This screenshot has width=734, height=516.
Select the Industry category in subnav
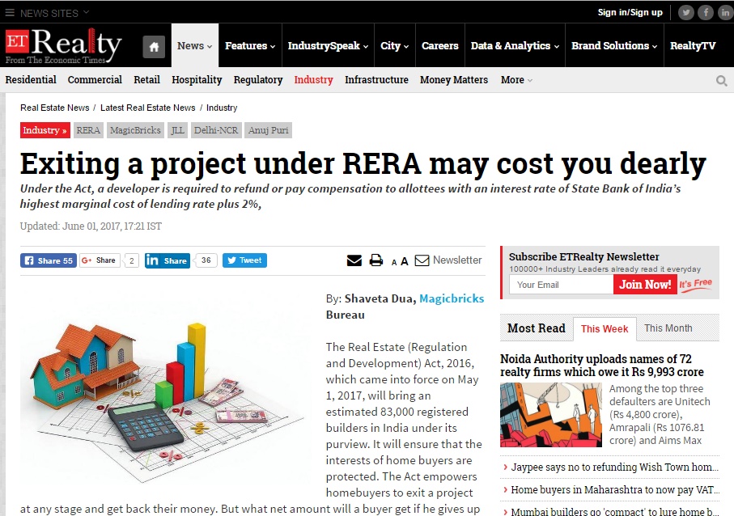coord(313,80)
